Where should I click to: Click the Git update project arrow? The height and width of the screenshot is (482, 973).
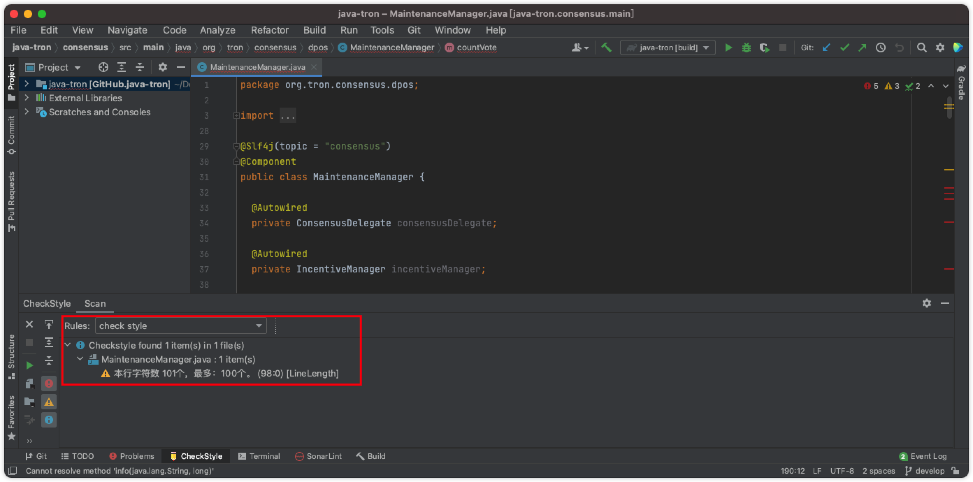coord(827,48)
